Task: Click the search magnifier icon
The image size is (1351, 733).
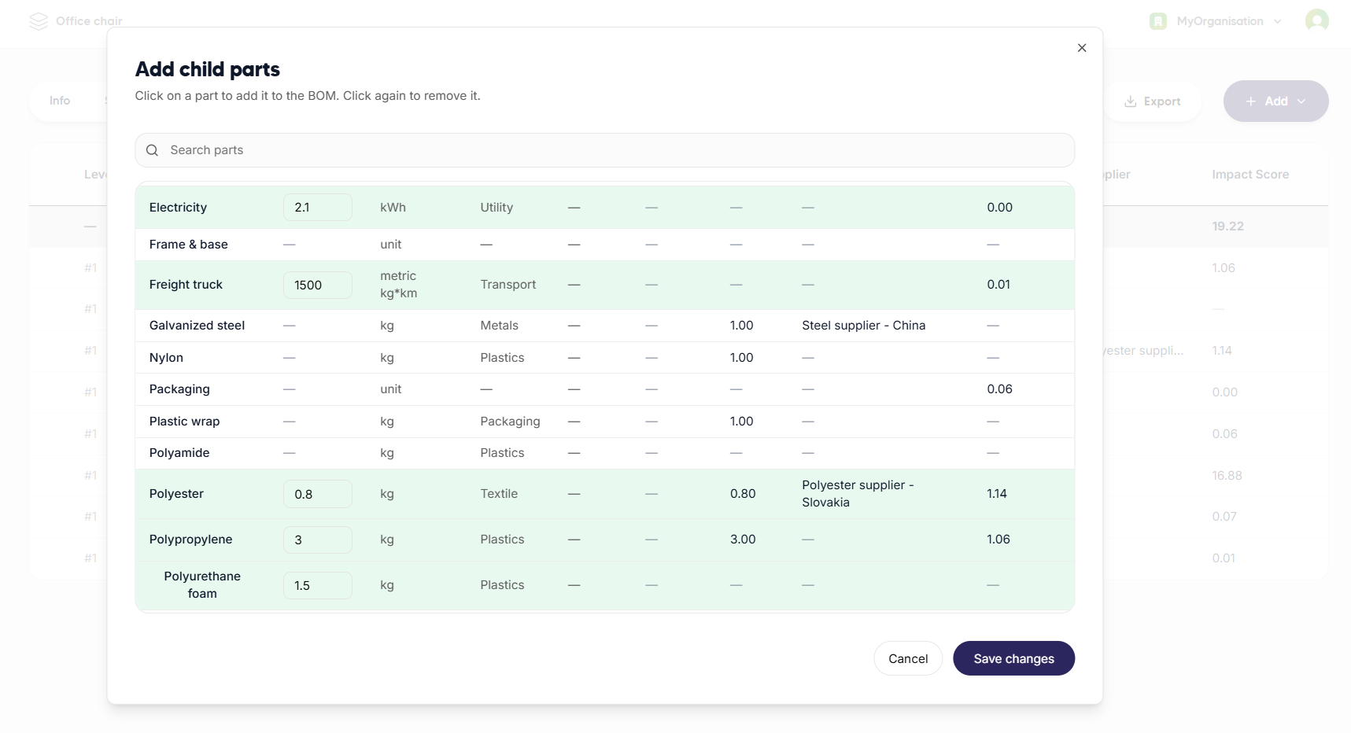Action: [x=153, y=150]
